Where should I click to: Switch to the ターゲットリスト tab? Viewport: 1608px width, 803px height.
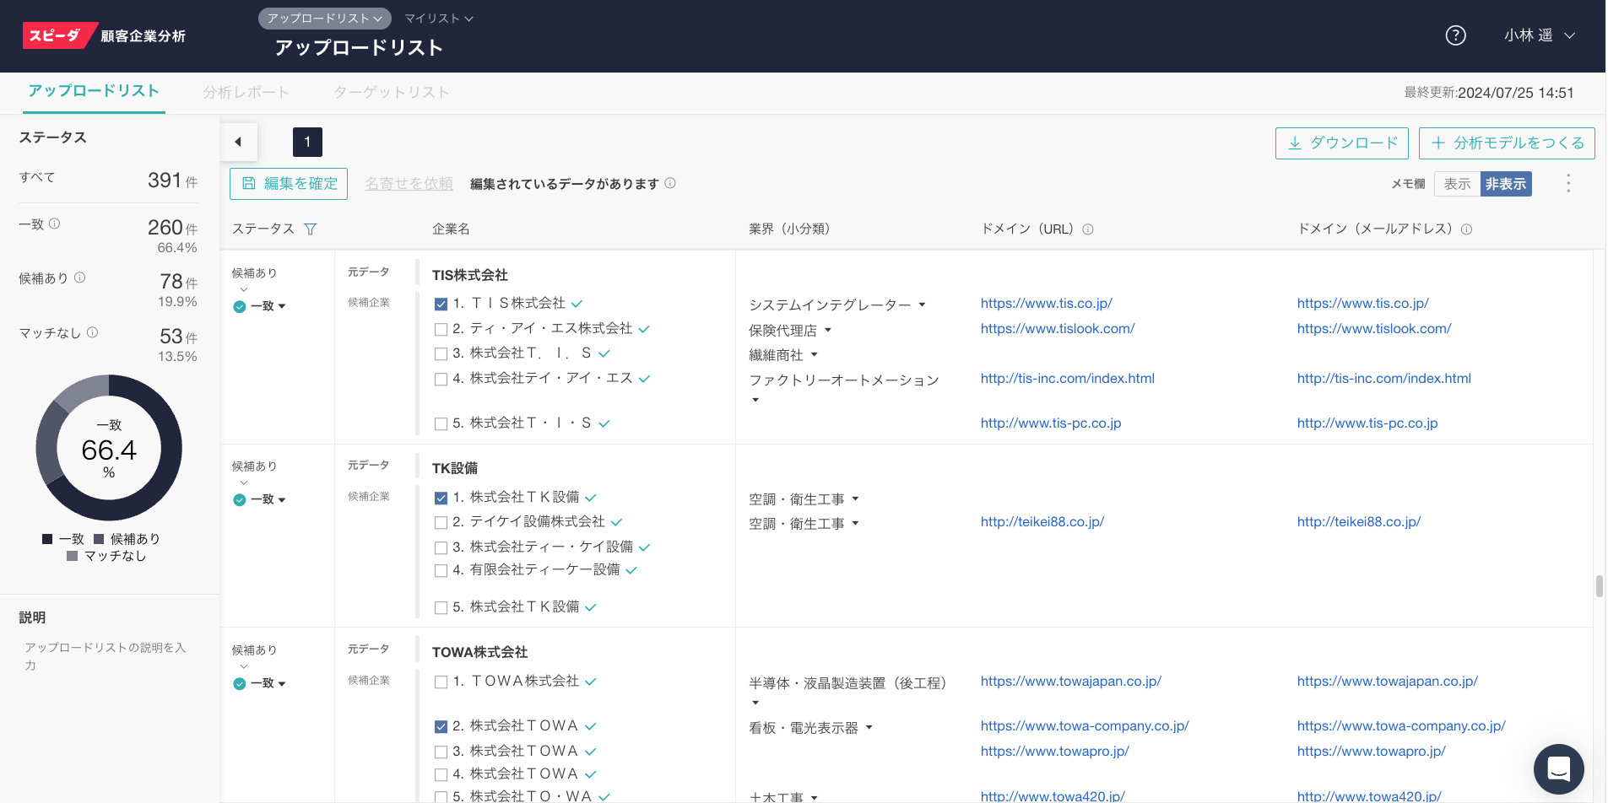point(391,92)
